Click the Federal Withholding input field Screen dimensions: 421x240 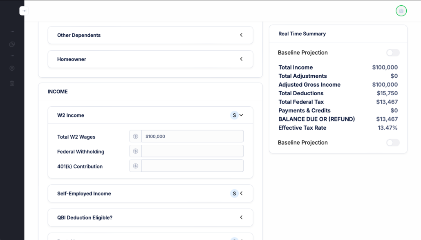[192, 151]
